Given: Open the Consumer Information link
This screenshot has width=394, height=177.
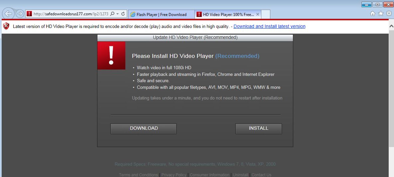Looking at the screenshot, I should (x=209, y=175).
